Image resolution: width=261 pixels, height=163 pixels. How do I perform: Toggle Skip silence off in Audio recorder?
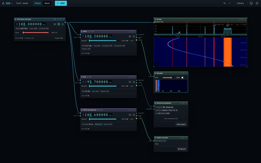click(160, 141)
